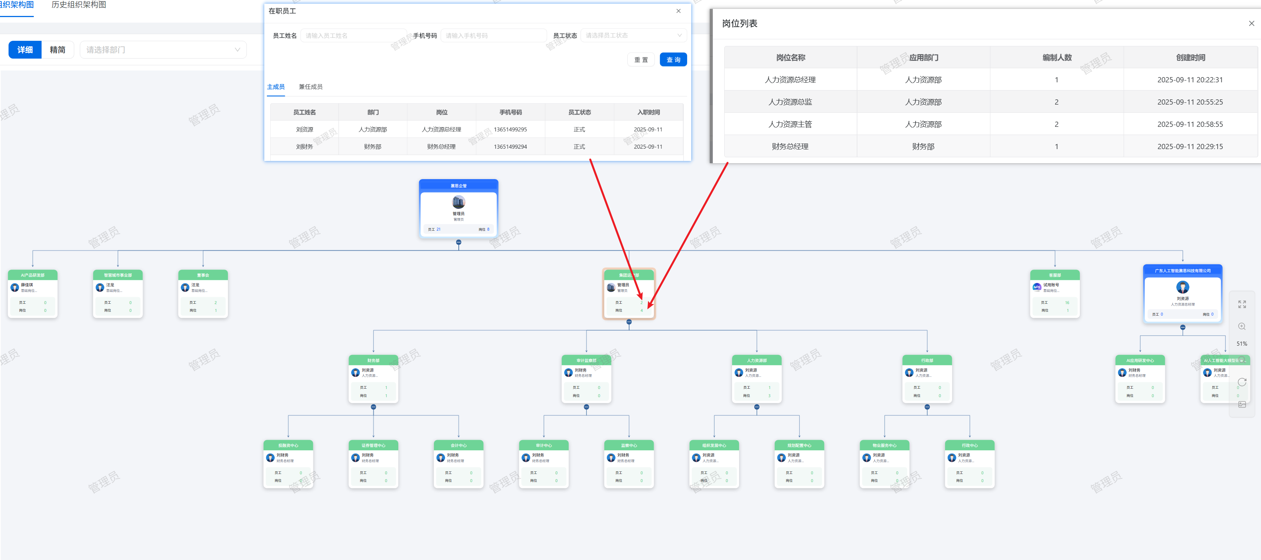Click the export as image icon
Viewport: 1261px width, 560px height.
tap(1242, 405)
